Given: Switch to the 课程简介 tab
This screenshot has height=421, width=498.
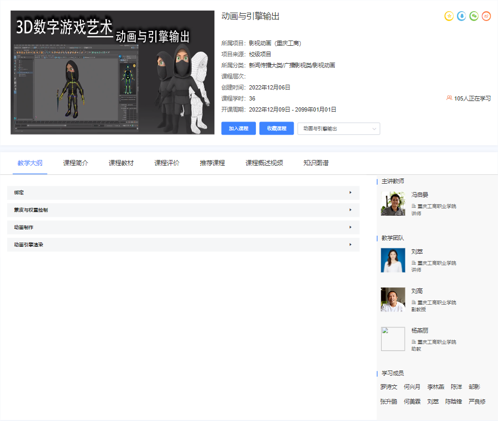Looking at the screenshot, I should click(x=76, y=163).
